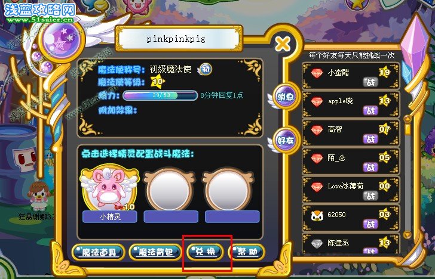Screen dimensions: 435x279
Task: Click the 精力 energy progress bar
Action: [x=160, y=95]
